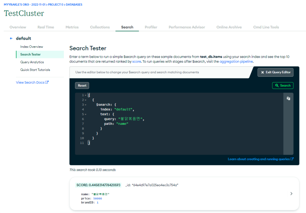Image resolution: width=306 pixels, height=213 pixels.
Task: Collapse the text block on line 5
Action: coord(86,114)
